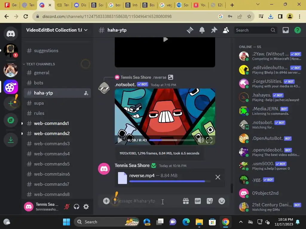Screen dimensions: 306x229
Task: Cancel the reverse.mp4 upload
Action: [x=218, y=177]
